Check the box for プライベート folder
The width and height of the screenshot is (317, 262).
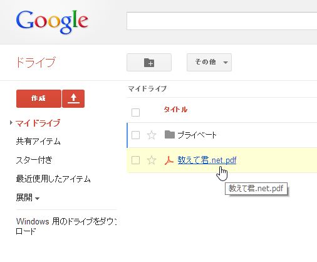[135, 135]
